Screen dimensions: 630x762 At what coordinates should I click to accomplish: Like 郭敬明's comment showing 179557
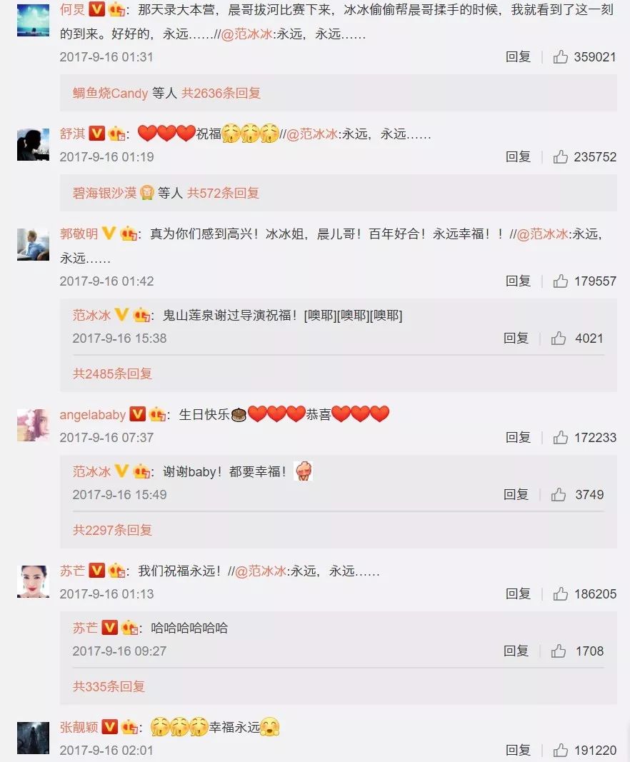[561, 281]
